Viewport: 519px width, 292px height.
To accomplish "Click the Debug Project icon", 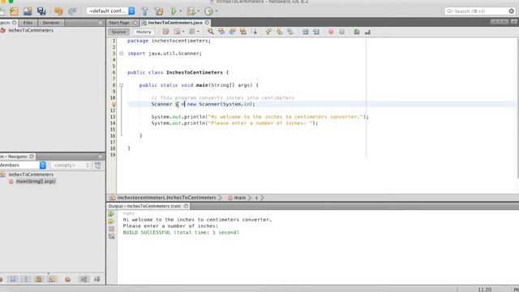I will [x=191, y=11].
